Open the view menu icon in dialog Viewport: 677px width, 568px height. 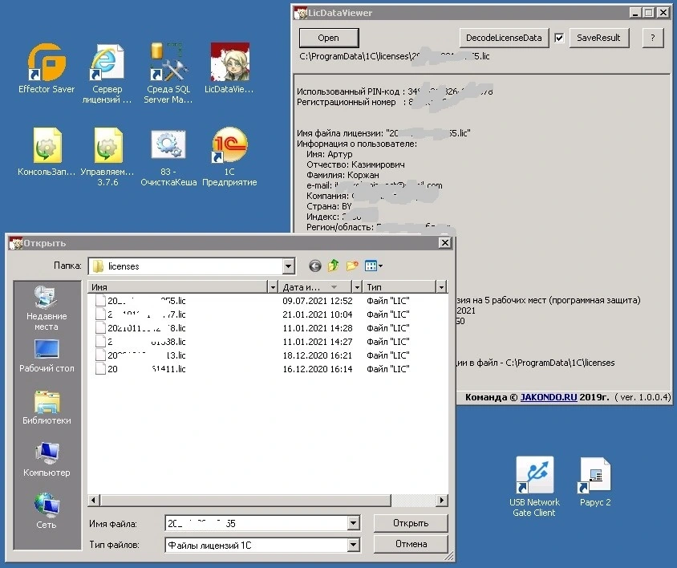pyautogui.click(x=373, y=266)
